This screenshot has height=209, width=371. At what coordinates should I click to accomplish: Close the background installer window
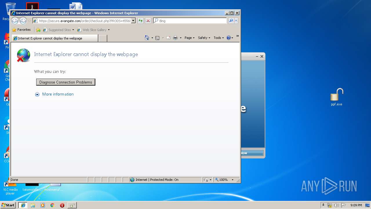click(x=262, y=57)
